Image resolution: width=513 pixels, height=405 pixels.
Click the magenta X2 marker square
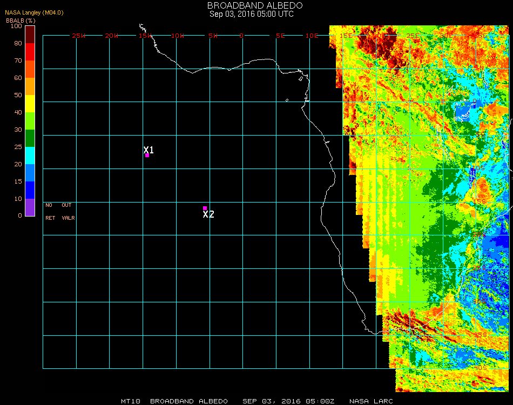(x=205, y=208)
